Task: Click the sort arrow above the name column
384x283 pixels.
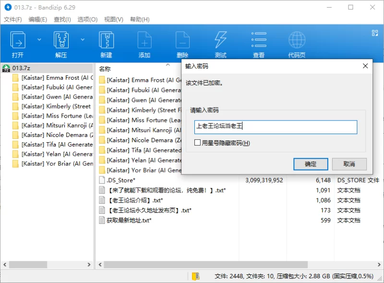Action: tap(168, 65)
